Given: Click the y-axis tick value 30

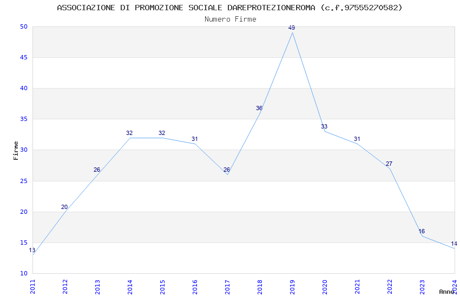Looking at the screenshot, I should tap(24, 150).
